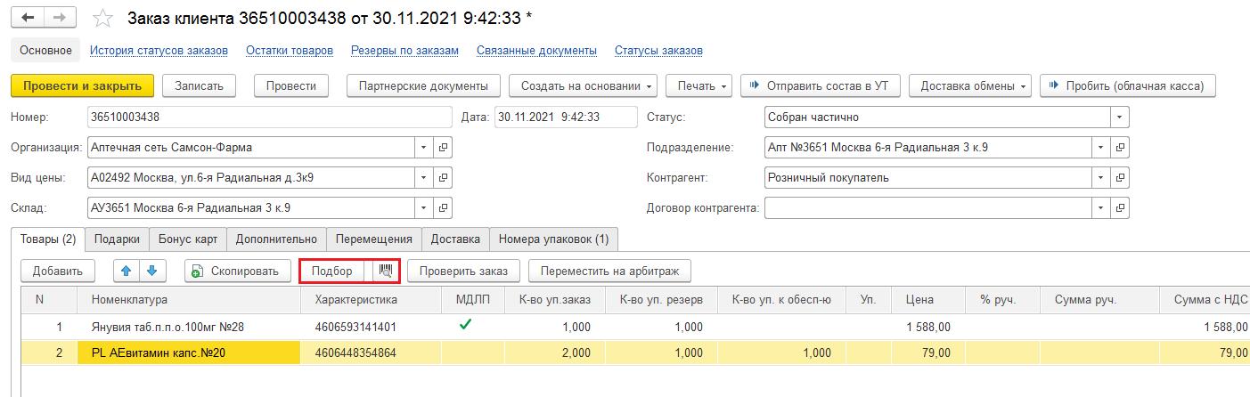Click the back navigation arrow
This screenshot has width=1250, height=397.
[x=28, y=18]
